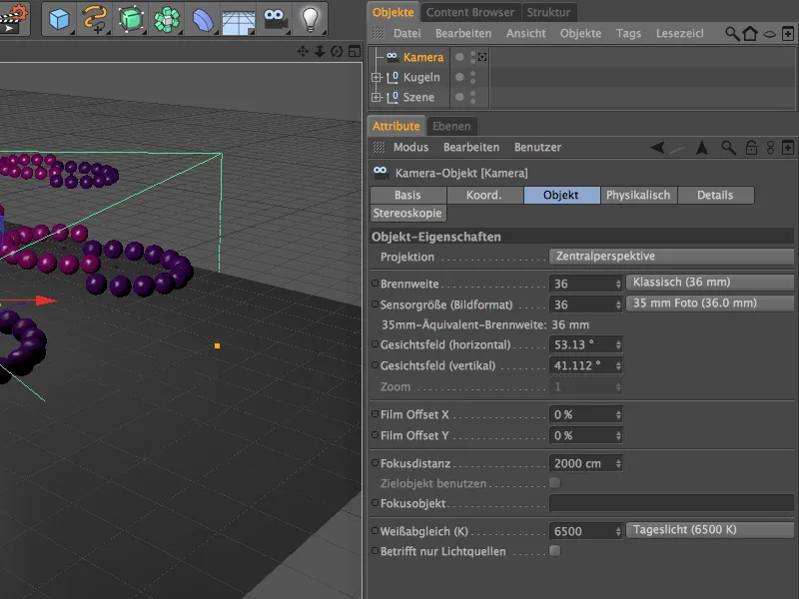
Task: Open the Benutzer menu
Action: (537, 147)
